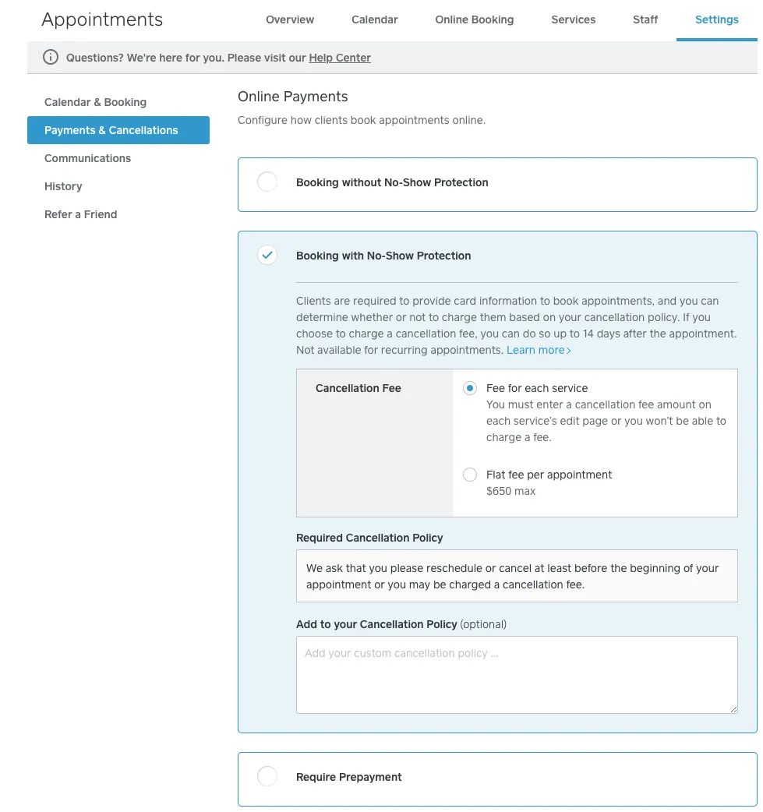The height and width of the screenshot is (812, 763).
Task: Open the Help Center link
Action: [340, 58]
